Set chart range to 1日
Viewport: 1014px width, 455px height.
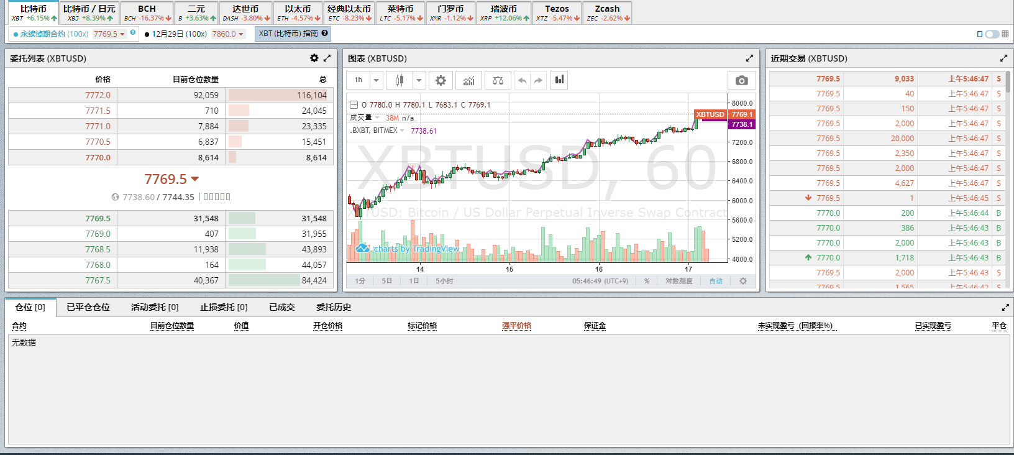[414, 281]
